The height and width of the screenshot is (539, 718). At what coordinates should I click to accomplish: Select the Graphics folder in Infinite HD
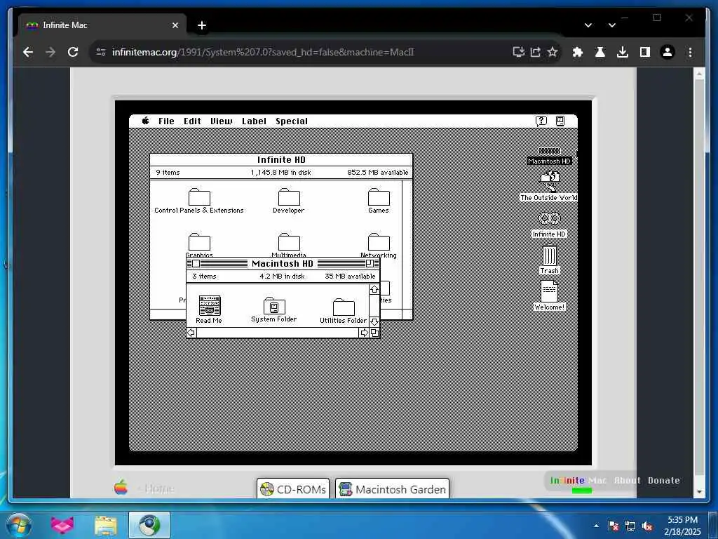(x=199, y=245)
